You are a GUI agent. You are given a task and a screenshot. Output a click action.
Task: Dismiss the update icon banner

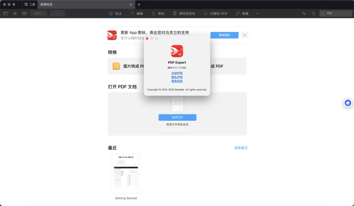click(x=245, y=35)
